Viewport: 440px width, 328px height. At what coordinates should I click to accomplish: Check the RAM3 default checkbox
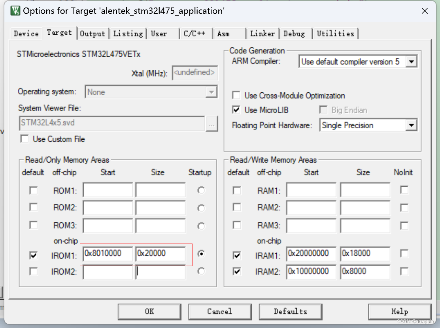[237, 225]
